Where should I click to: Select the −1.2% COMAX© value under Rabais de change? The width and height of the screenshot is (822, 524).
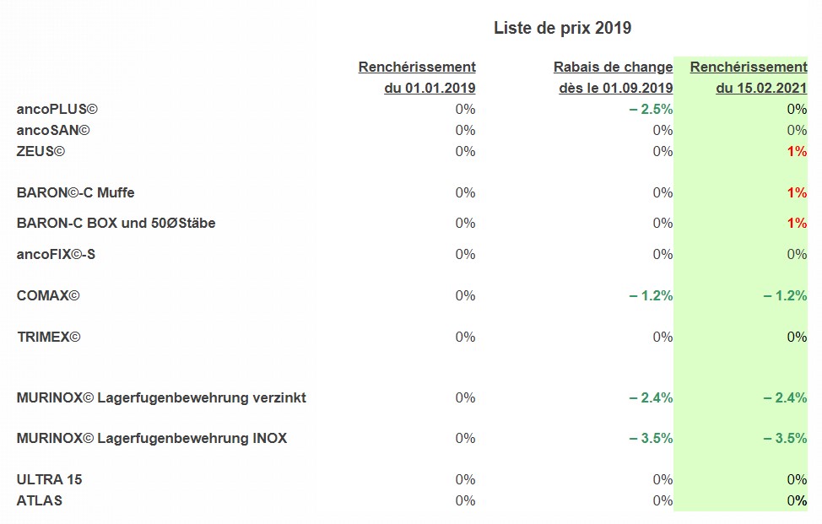[651, 295]
